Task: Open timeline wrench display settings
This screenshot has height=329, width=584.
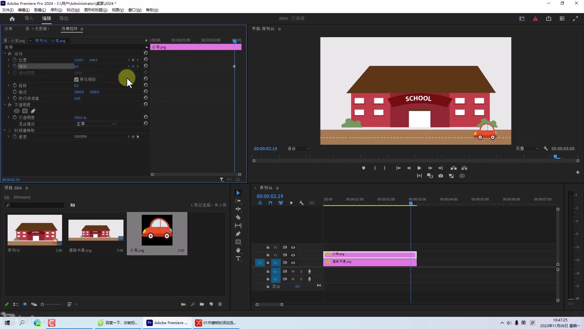Action: pos(301,203)
